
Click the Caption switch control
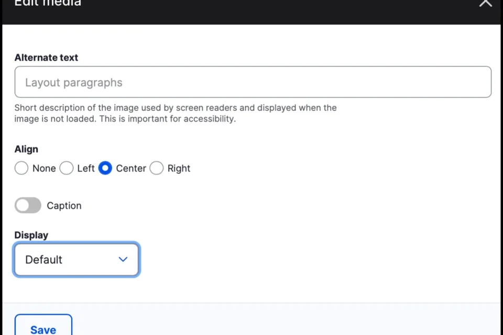tap(27, 205)
